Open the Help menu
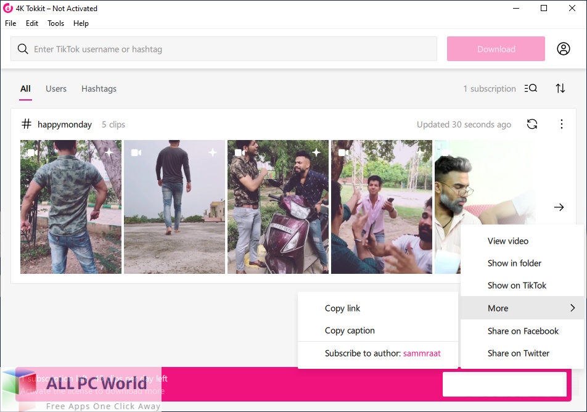The image size is (587, 412). 81,23
